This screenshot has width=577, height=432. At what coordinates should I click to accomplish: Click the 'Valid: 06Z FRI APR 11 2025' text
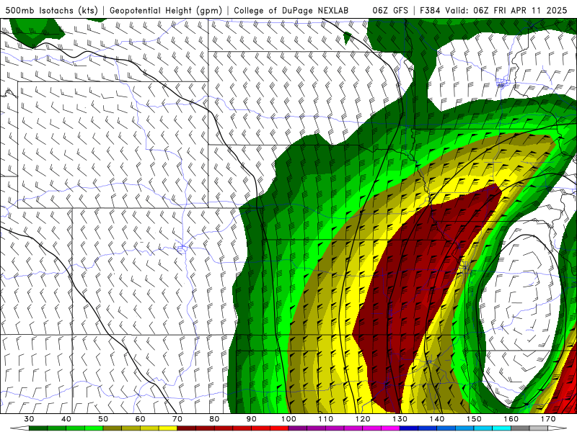[x=506, y=11]
